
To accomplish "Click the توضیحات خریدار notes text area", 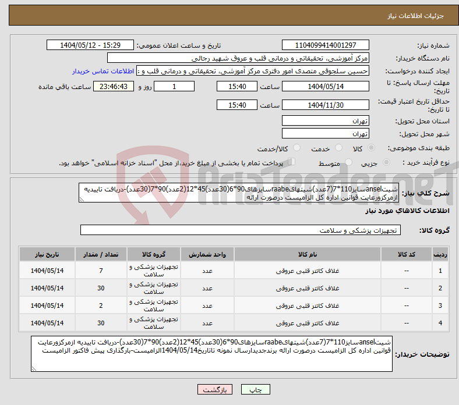I will click(211, 354).
